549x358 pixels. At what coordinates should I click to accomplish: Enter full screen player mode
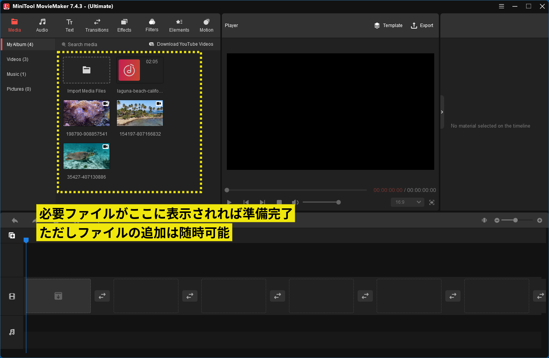432,202
